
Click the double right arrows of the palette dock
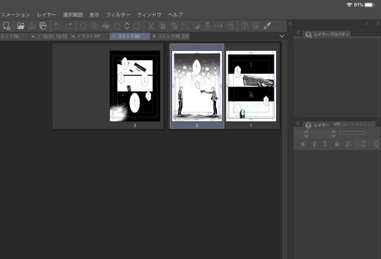pos(378,23)
